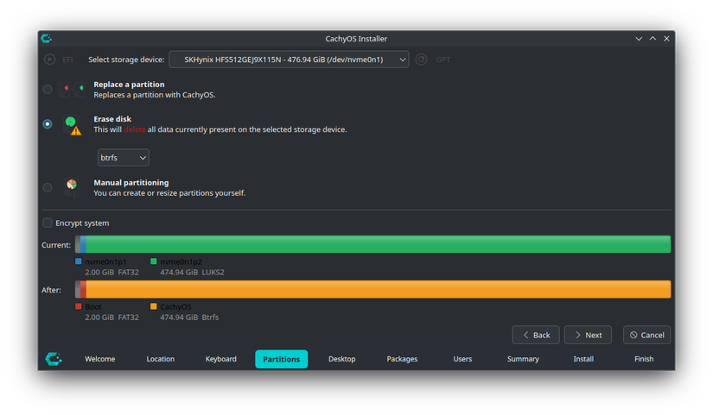Go to the Desktop installer step
Viewport: 713px width, 415px height.
pyautogui.click(x=341, y=359)
